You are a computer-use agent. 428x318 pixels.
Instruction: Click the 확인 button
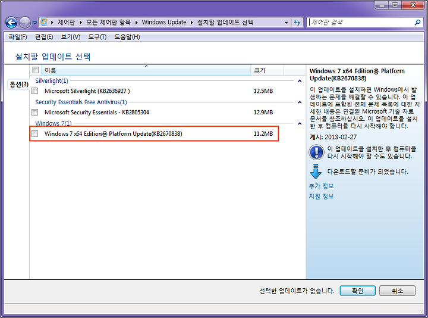coord(358,291)
